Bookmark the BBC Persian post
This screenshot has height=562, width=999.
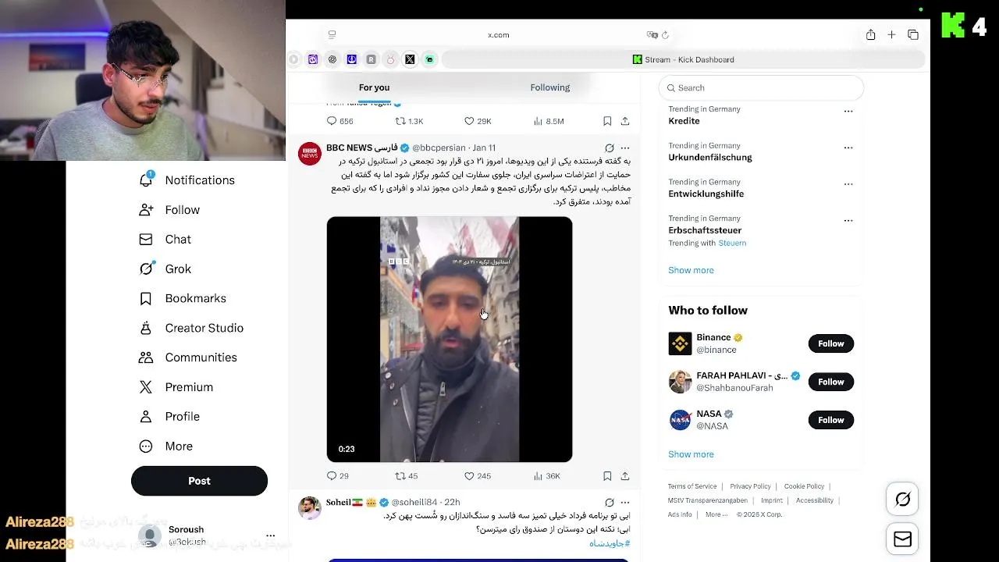point(607,476)
